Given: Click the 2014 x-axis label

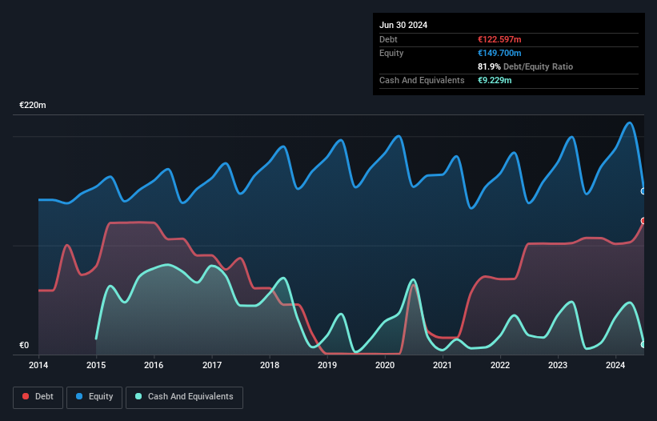Looking at the screenshot, I should pyautogui.click(x=38, y=365).
